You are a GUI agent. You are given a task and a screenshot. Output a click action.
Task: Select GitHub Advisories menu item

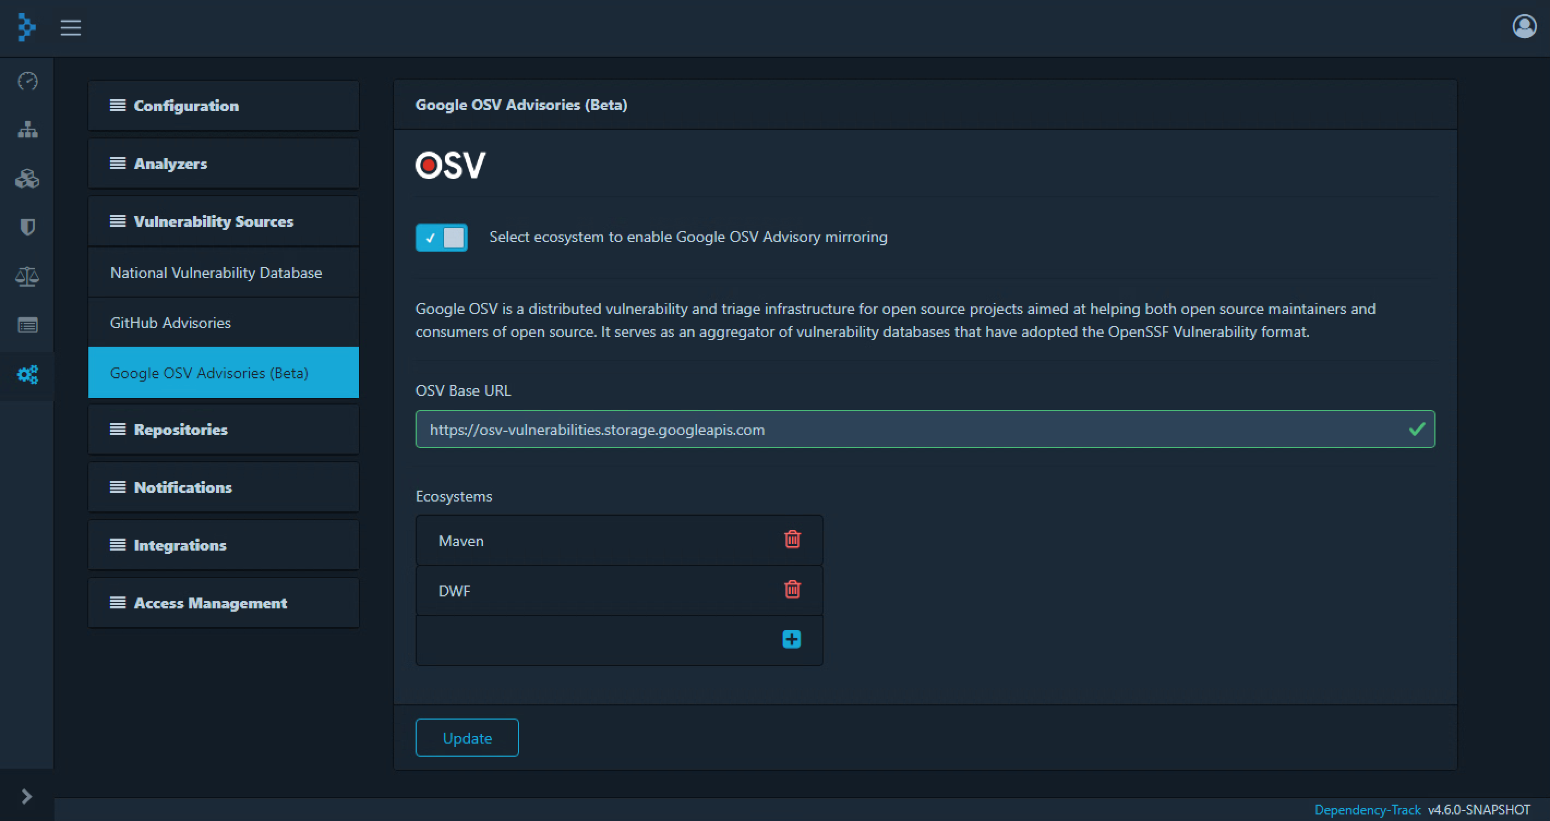(170, 323)
